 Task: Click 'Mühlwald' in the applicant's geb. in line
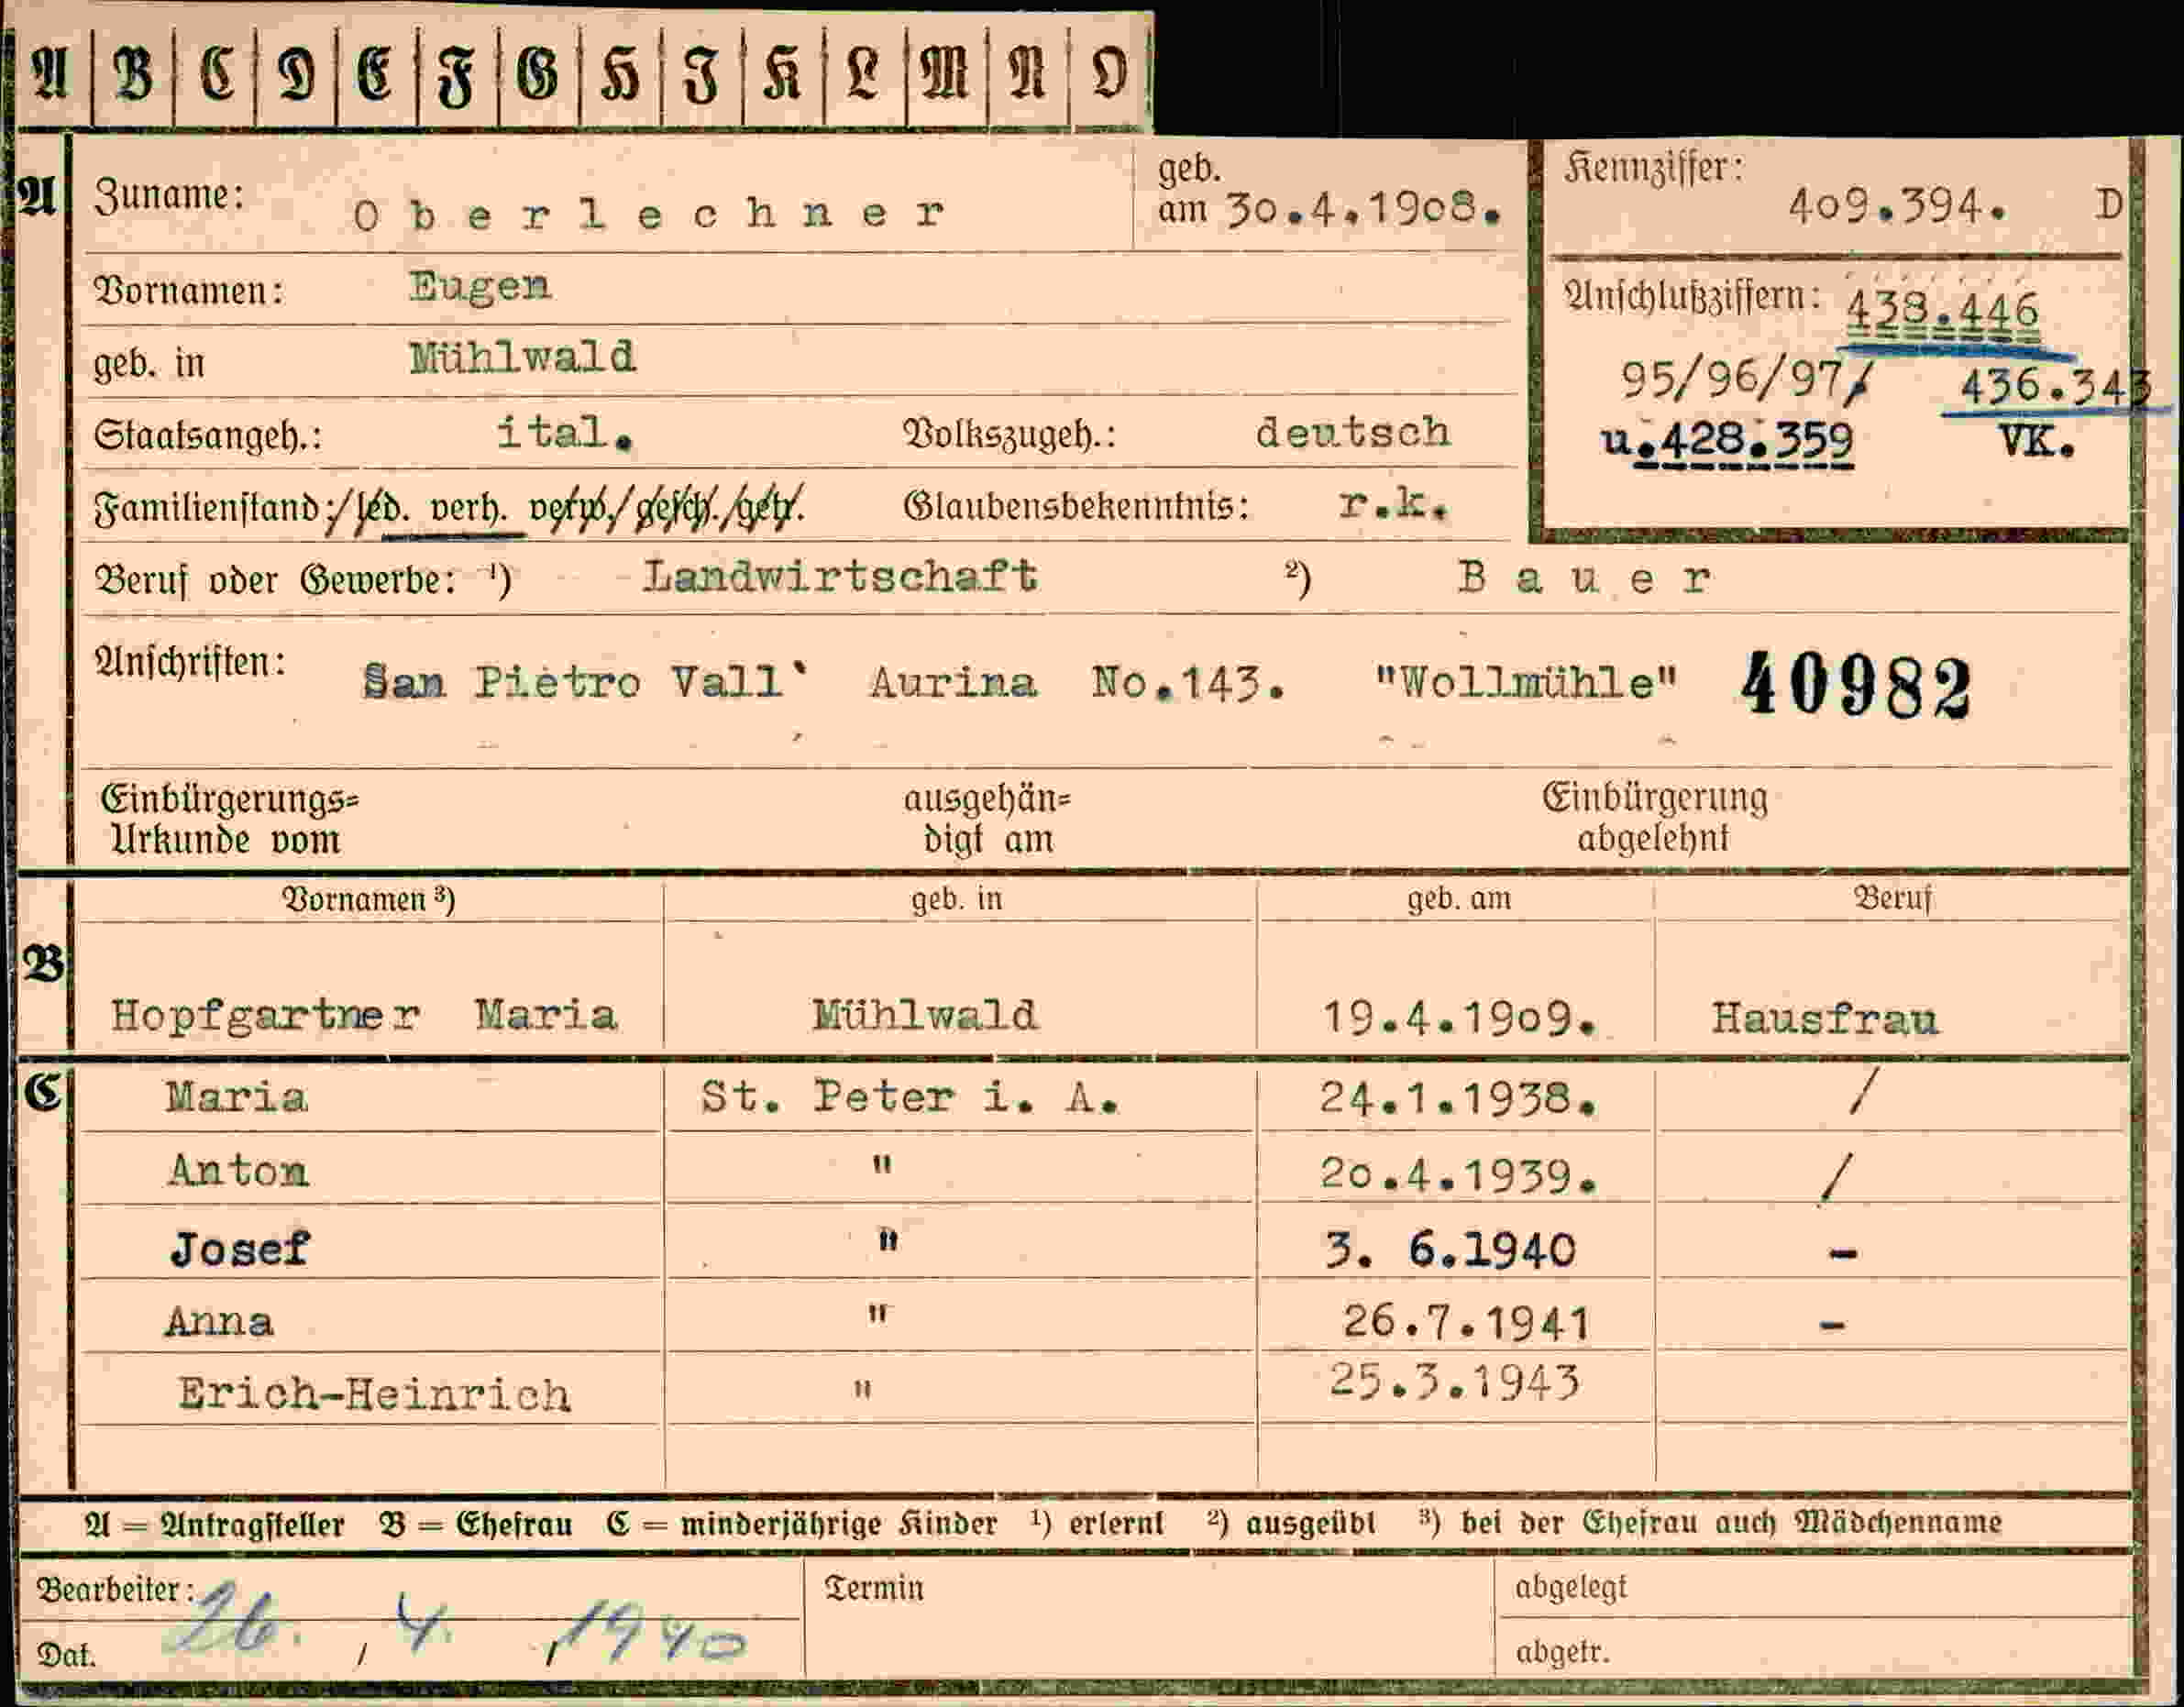522,358
